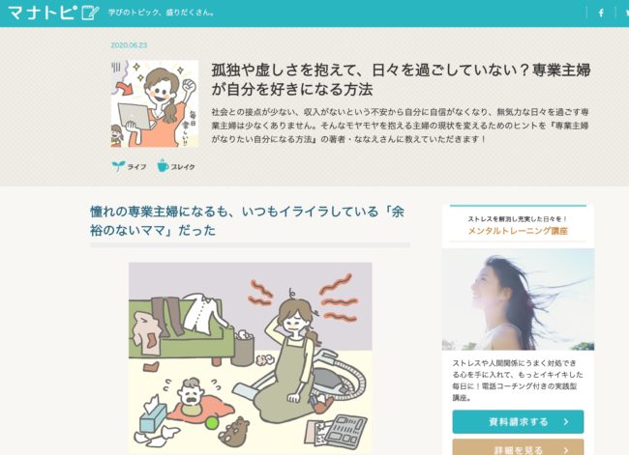Select the coffee cup ブレイク category icon
The image size is (629, 455).
[x=163, y=165]
